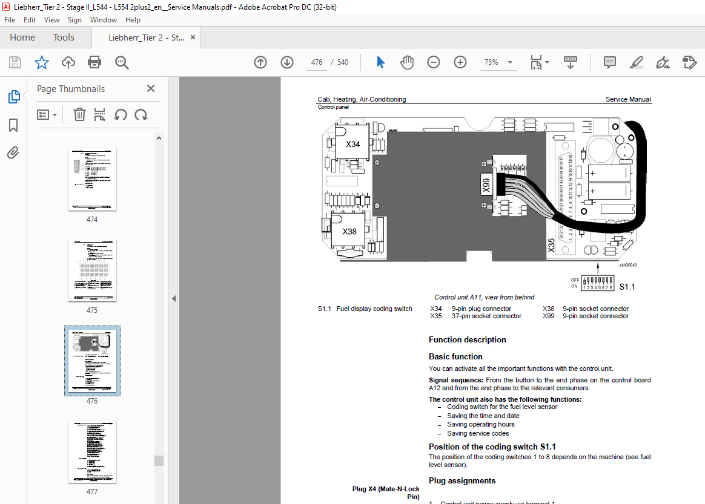The width and height of the screenshot is (705, 504).
Task: Collapse the navigation pane arrow
Action: (174, 299)
